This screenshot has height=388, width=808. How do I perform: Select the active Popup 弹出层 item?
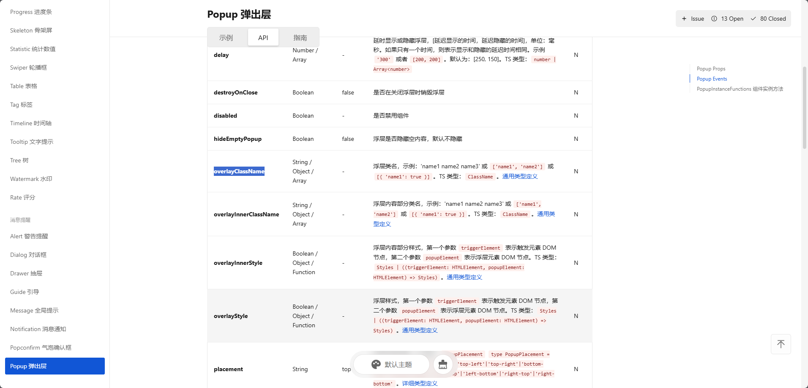tap(55, 366)
